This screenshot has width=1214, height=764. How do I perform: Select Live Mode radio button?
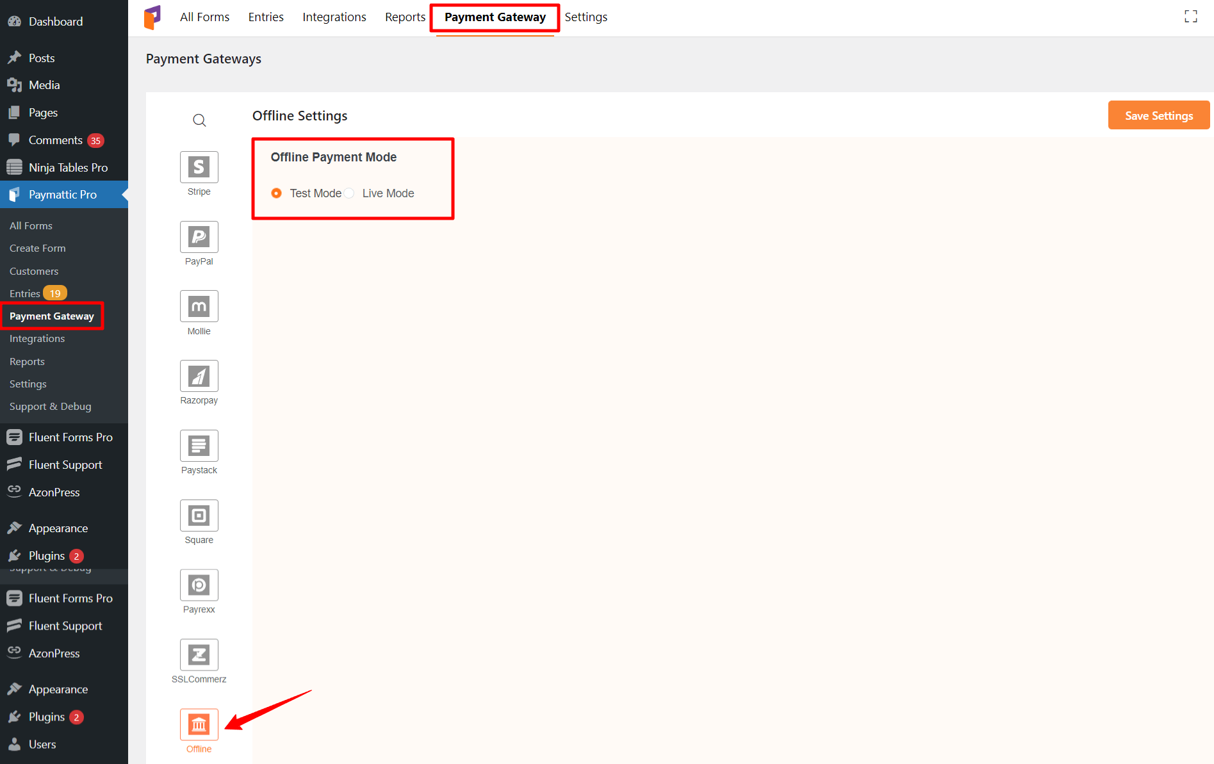349,193
